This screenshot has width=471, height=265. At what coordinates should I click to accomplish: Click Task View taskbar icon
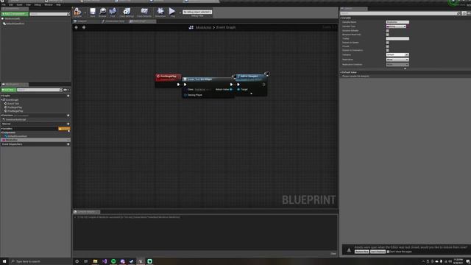coord(86,261)
